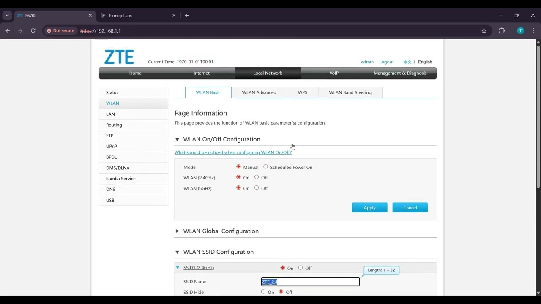This screenshot has height=304, width=541.
Task: Turn WLAN (5GHz) On
Action: (x=238, y=188)
